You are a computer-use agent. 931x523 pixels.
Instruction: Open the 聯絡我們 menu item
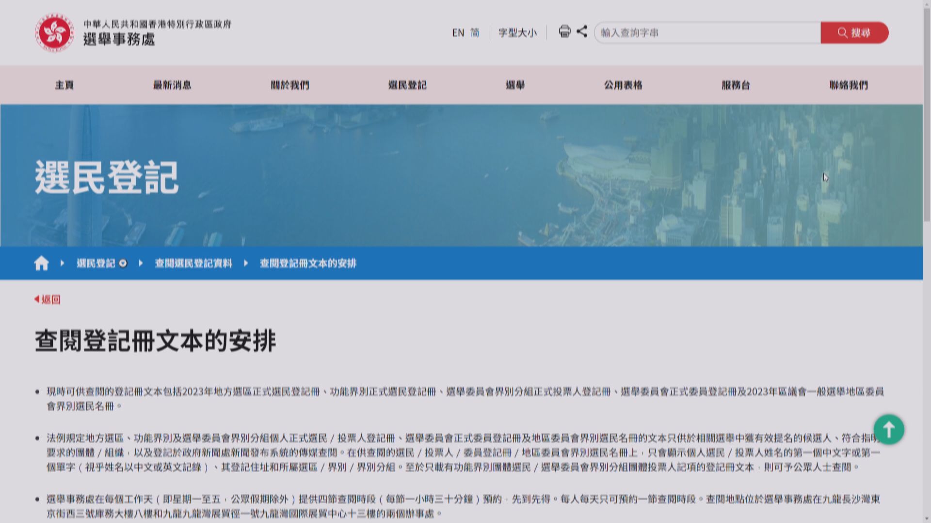[x=848, y=85]
